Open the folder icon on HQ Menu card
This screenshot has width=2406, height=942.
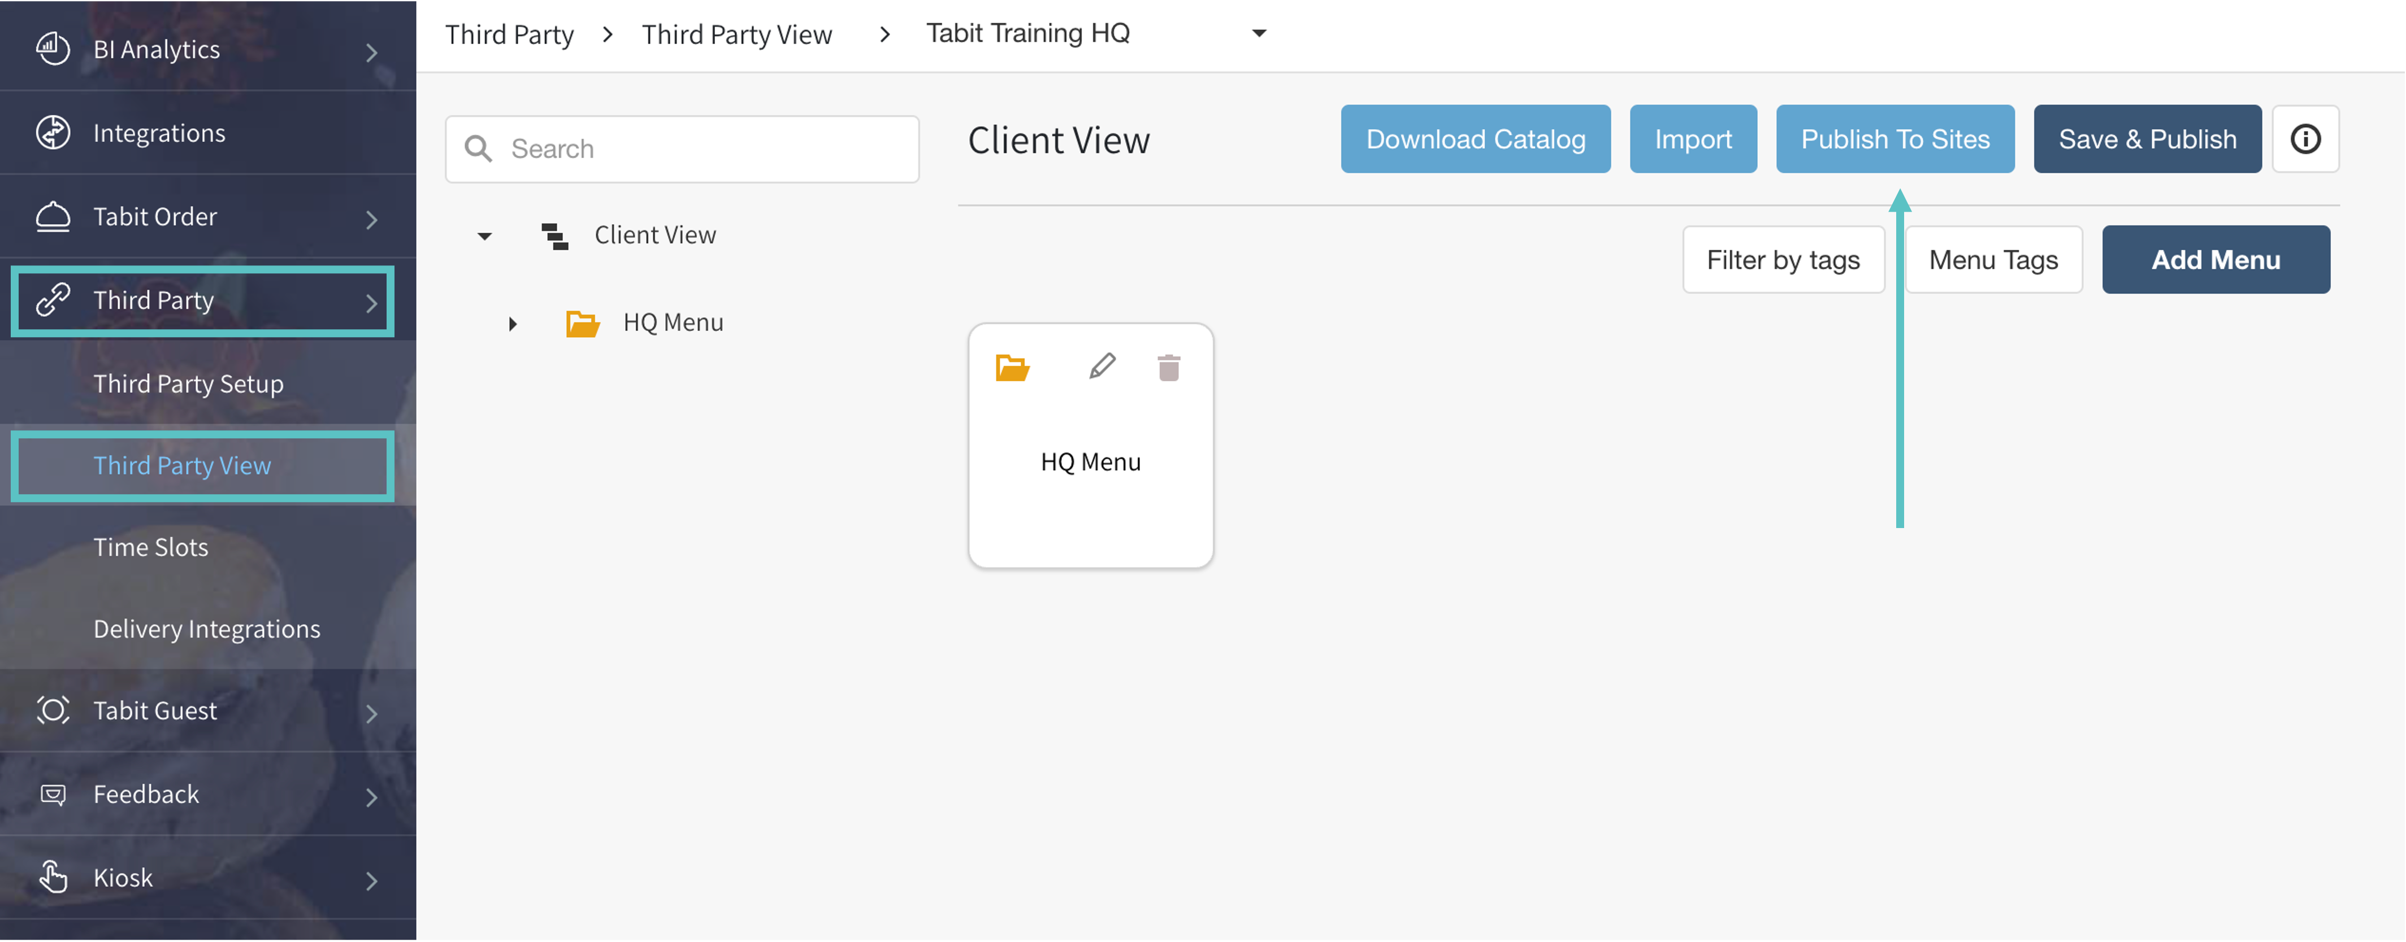tap(1012, 367)
